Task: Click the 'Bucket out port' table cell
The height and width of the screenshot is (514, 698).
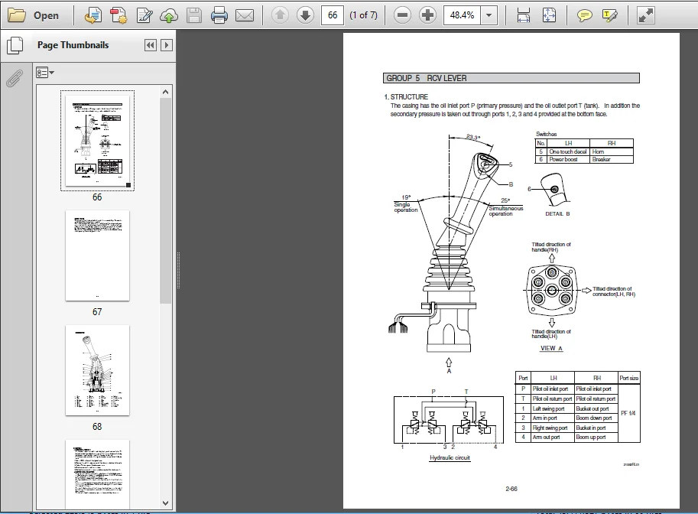Action: click(596, 408)
